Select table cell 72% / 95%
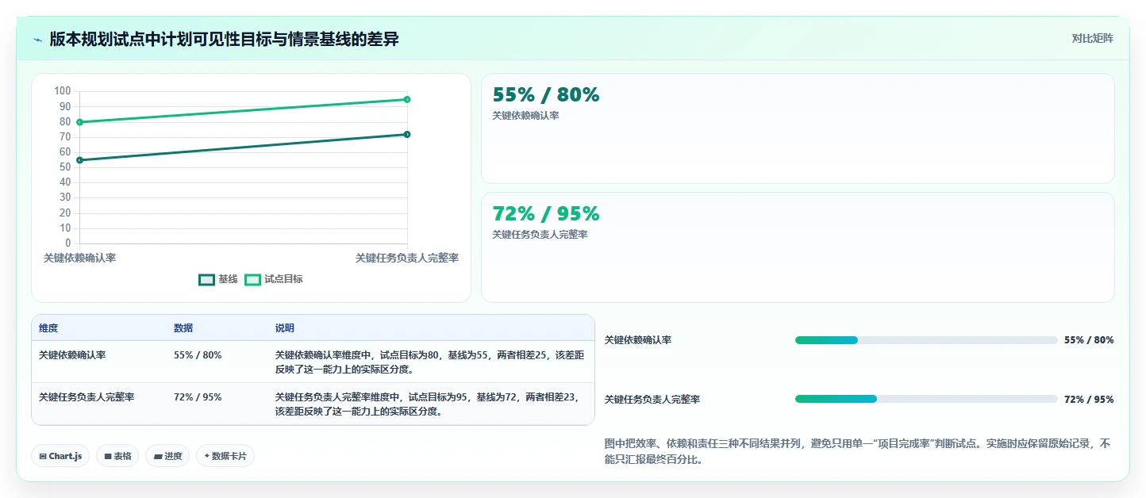The height and width of the screenshot is (498, 1146). pyautogui.click(x=198, y=396)
